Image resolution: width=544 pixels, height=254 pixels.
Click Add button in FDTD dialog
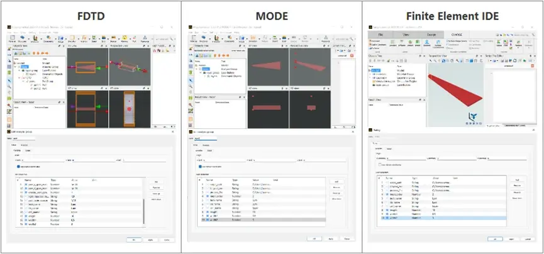[156, 182]
